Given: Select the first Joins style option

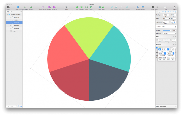Looking at the screenshot, I should point(168,49).
